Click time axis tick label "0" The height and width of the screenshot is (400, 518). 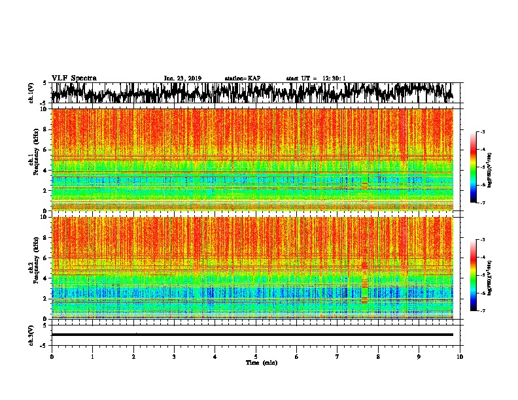[52, 356]
